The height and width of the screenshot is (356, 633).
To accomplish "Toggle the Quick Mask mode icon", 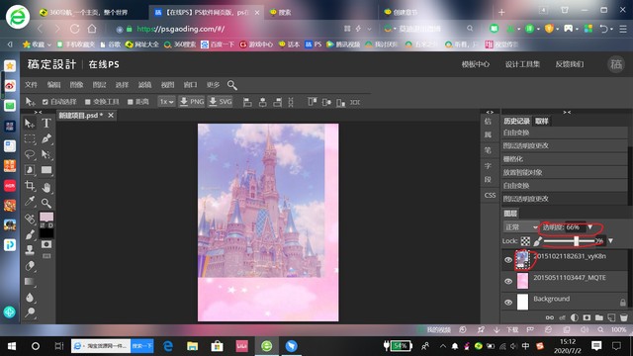I will tap(46, 244).
